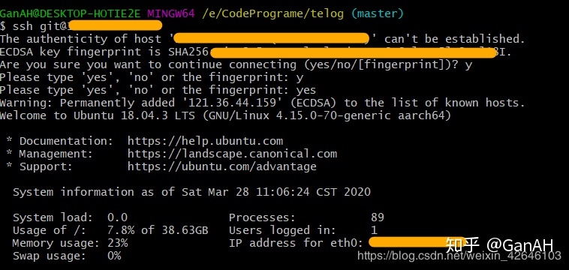Click the 'yes' answer on fingerprint prompt
Viewport: 569px width, 270px height.
[306, 90]
